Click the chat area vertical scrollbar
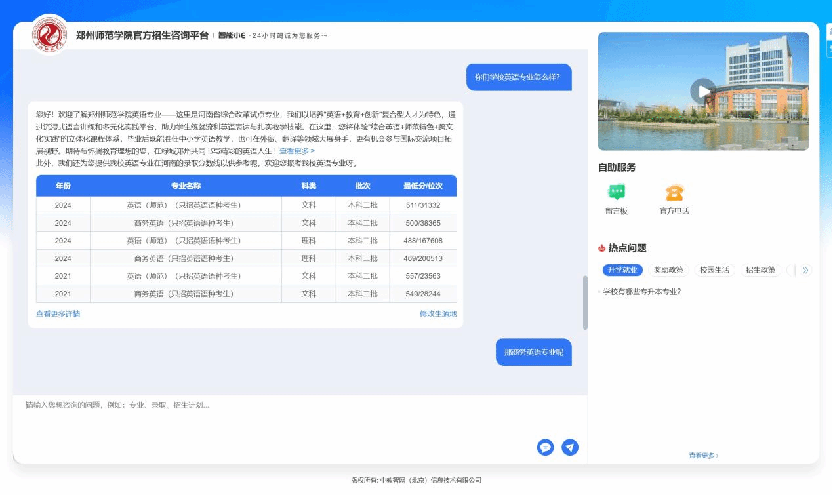This screenshot has height=495, width=833. tap(585, 302)
